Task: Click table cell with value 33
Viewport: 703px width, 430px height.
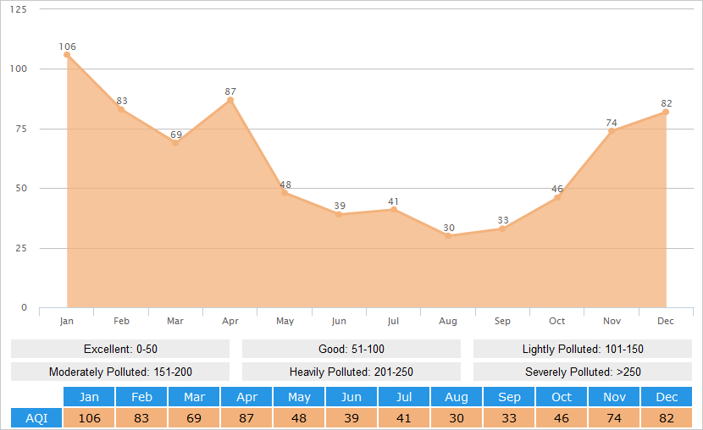Action: pyautogui.click(x=509, y=418)
